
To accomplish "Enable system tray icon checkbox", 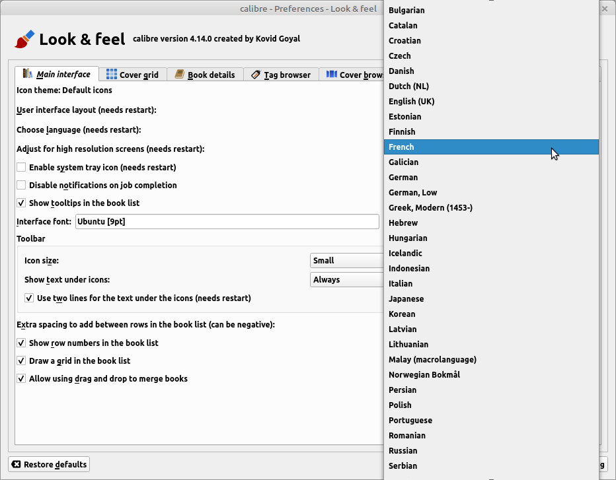I will pos(21,167).
